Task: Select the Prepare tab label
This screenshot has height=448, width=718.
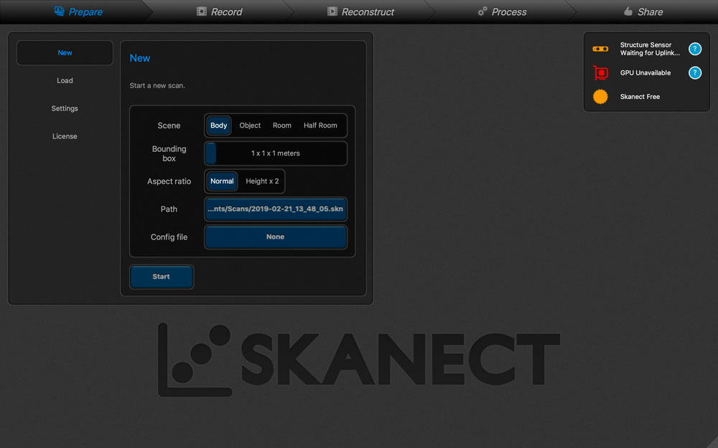Action: pyautogui.click(x=85, y=12)
